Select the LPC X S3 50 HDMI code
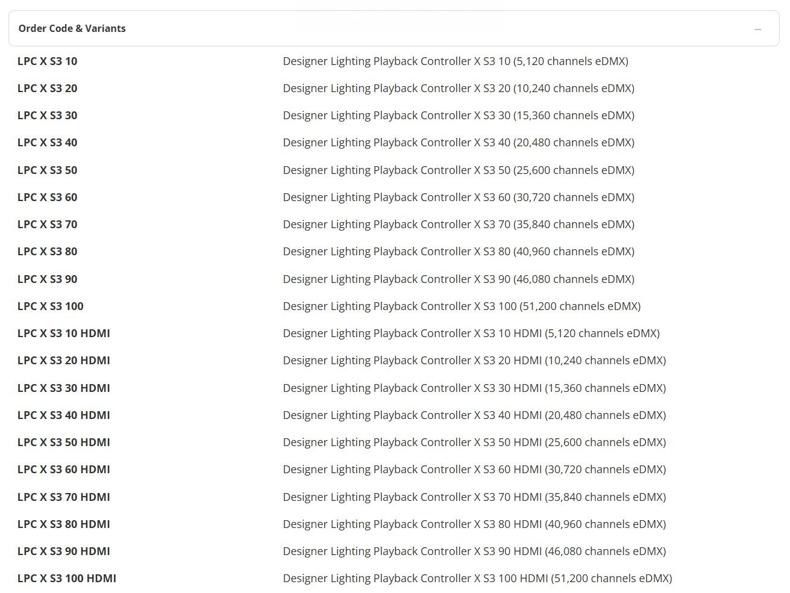790x593 pixels. coord(64,442)
